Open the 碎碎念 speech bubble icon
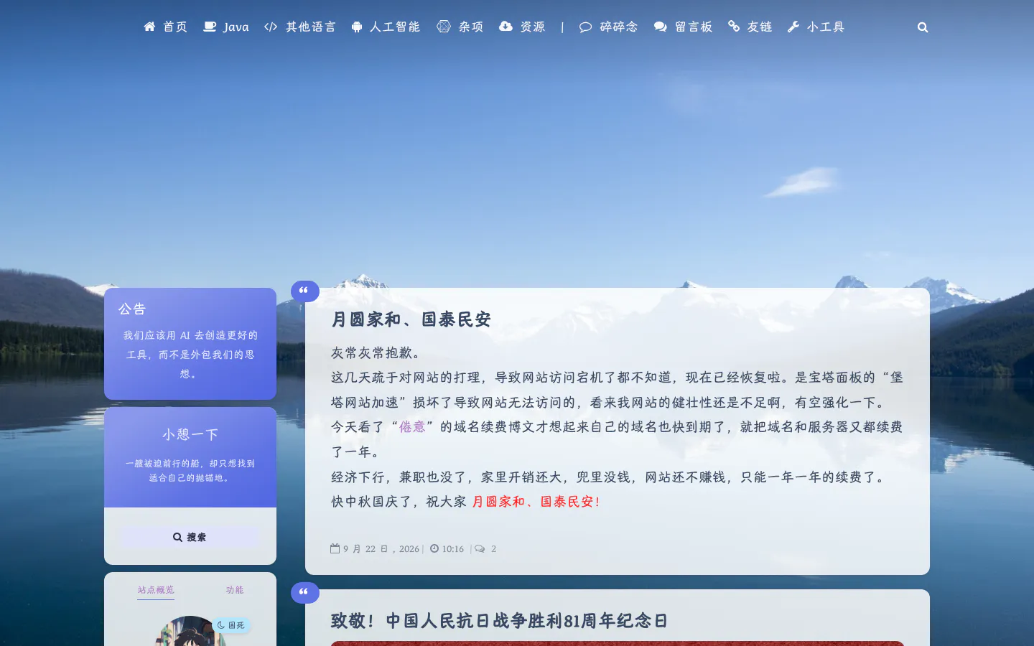The image size is (1034, 646). [x=586, y=27]
